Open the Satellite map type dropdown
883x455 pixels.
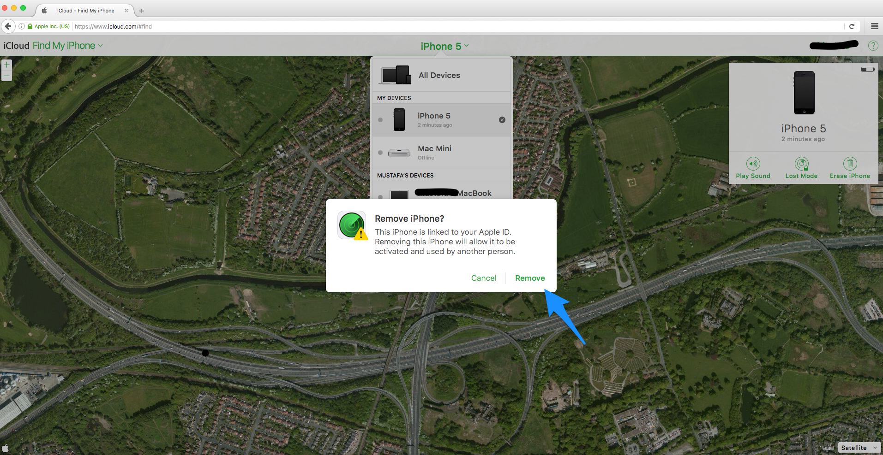pos(859,448)
